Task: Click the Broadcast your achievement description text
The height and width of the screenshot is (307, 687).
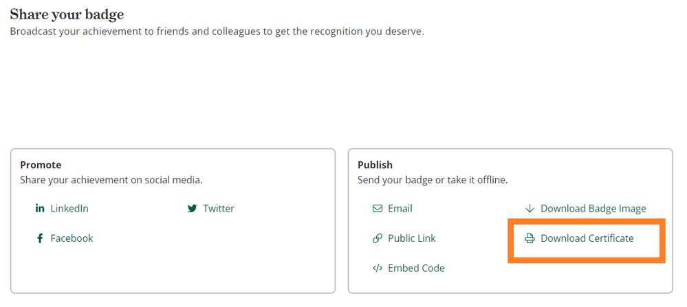Action: coord(217,32)
